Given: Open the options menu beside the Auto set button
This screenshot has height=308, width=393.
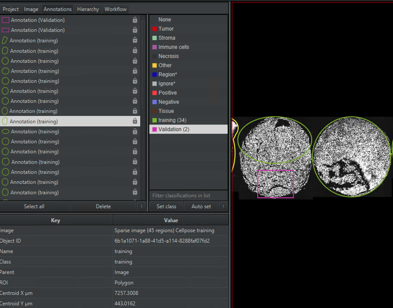Looking at the screenshot, I should (x=223, y=206).
